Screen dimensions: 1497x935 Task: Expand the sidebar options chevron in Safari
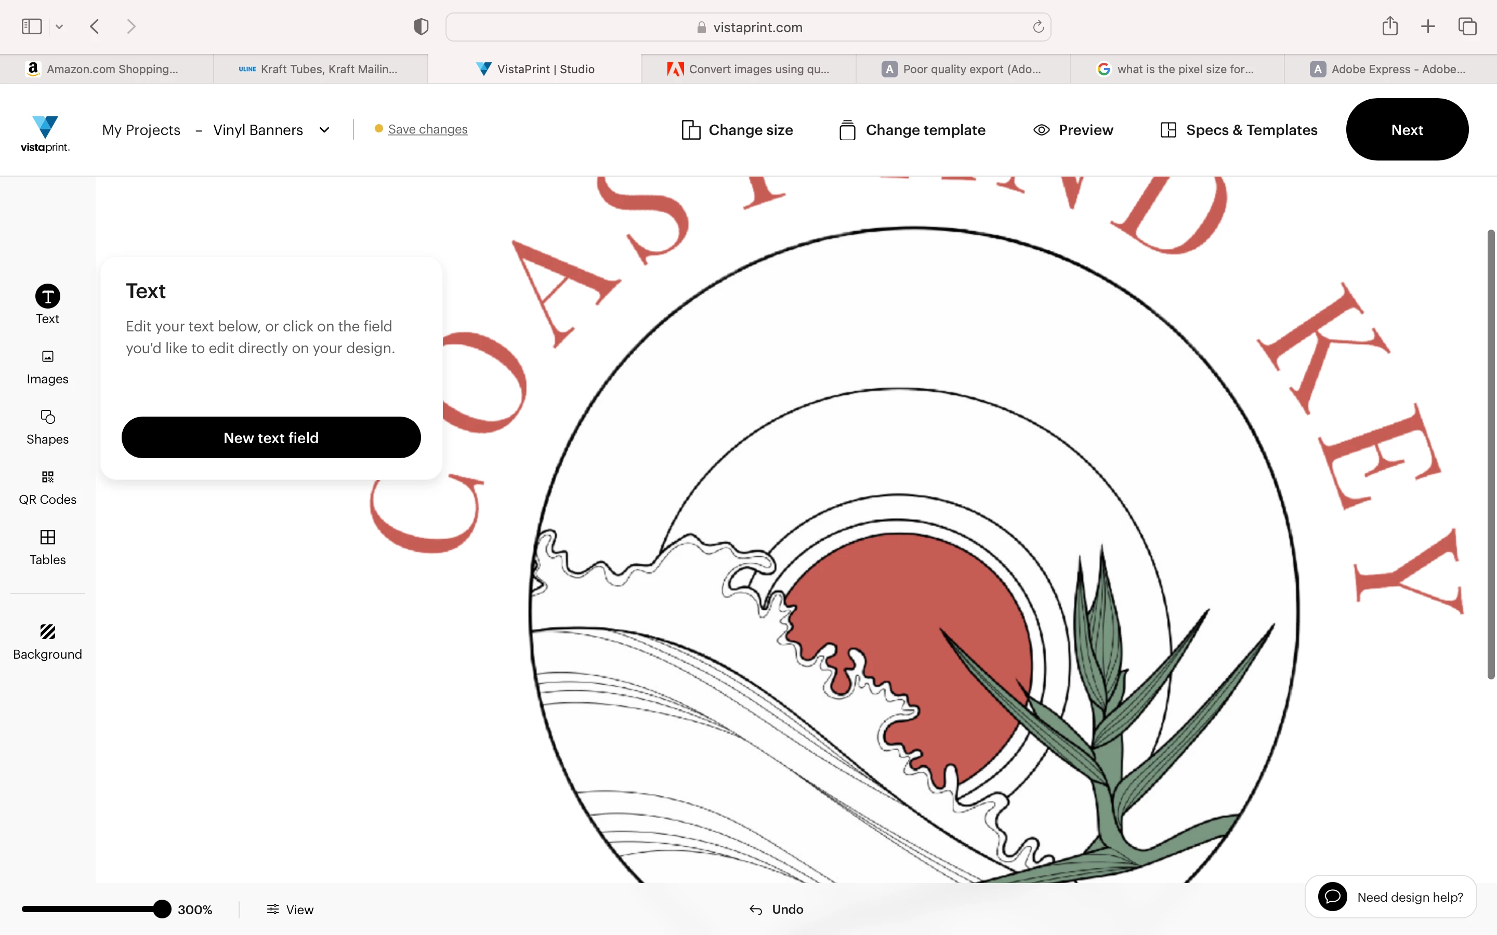point(59,26)
